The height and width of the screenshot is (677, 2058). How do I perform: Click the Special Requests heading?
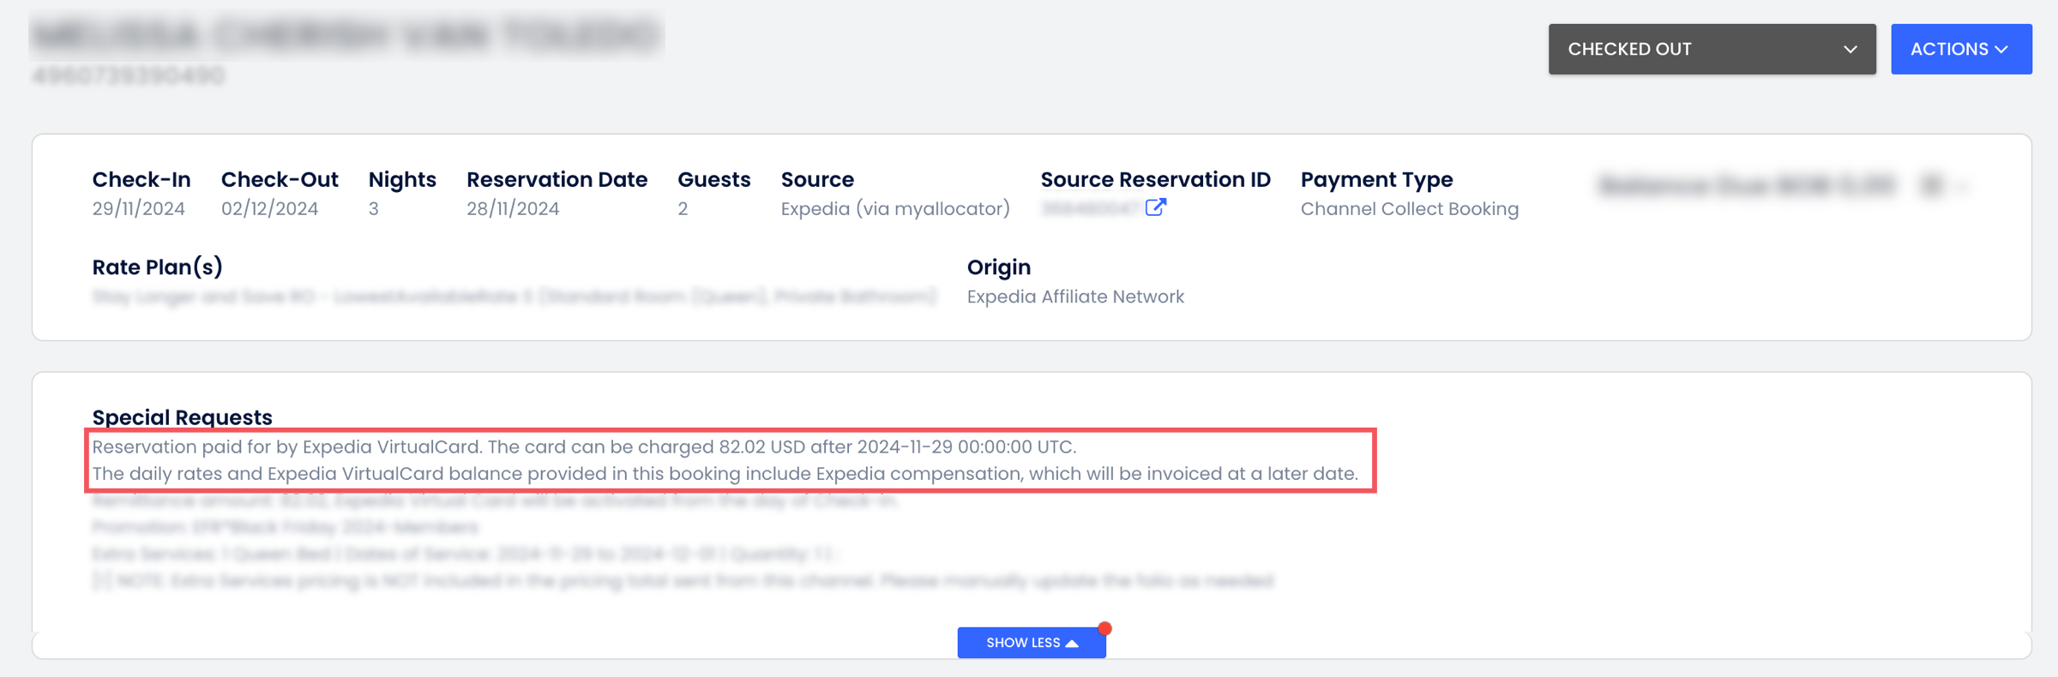[182, 417]
